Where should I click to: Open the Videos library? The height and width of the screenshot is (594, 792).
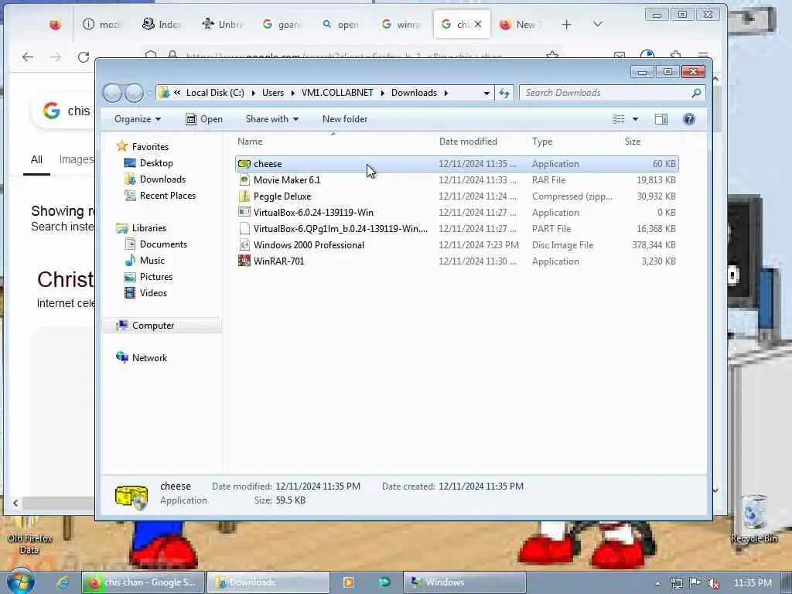click(x=153, y=293)
